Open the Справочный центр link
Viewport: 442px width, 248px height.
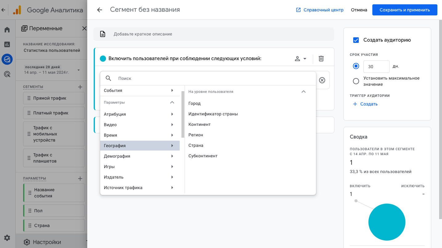coord(320,10)
